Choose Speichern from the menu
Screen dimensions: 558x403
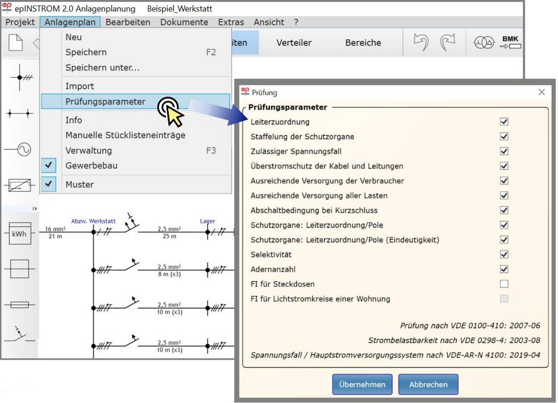pos(136,52)
